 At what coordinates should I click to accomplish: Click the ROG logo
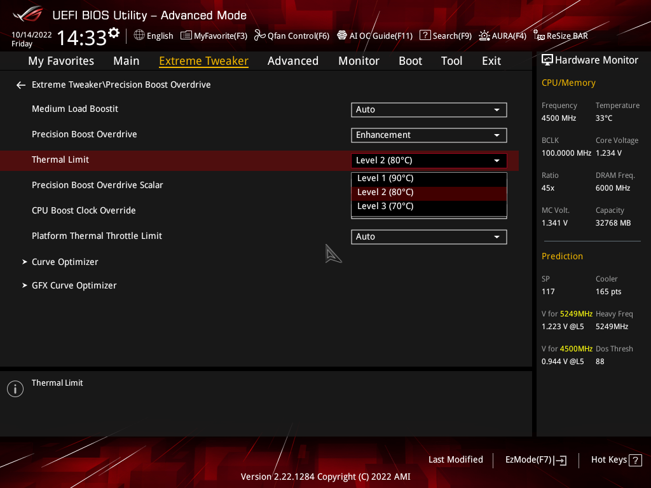coord(27,14)
